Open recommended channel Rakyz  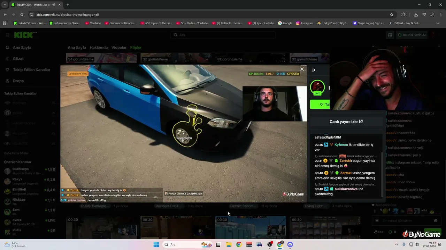30,181
